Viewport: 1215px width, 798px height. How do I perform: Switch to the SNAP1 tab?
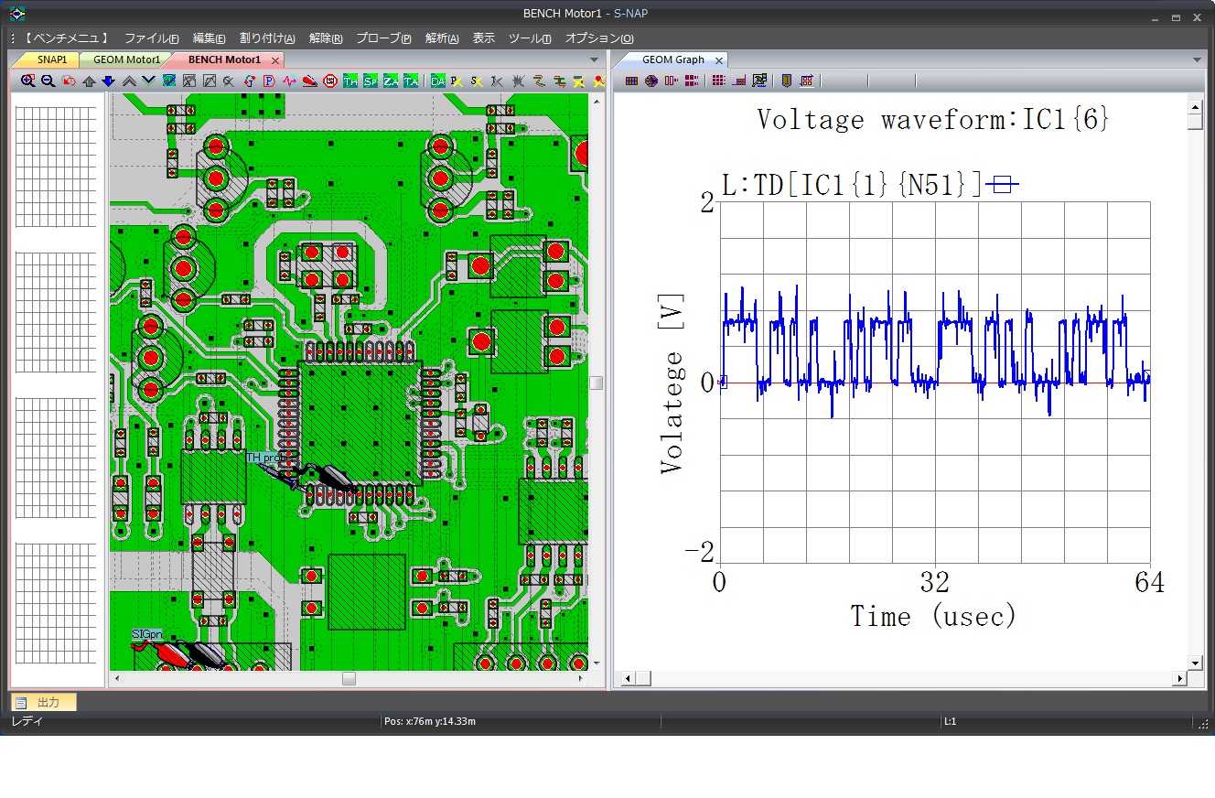(51, 59)
